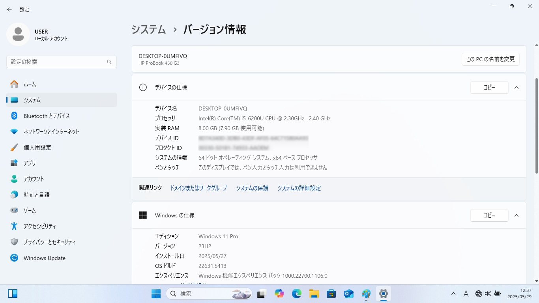Click the battery icon in system tray
The image size is (539, 303).
(x=498, y=294)
